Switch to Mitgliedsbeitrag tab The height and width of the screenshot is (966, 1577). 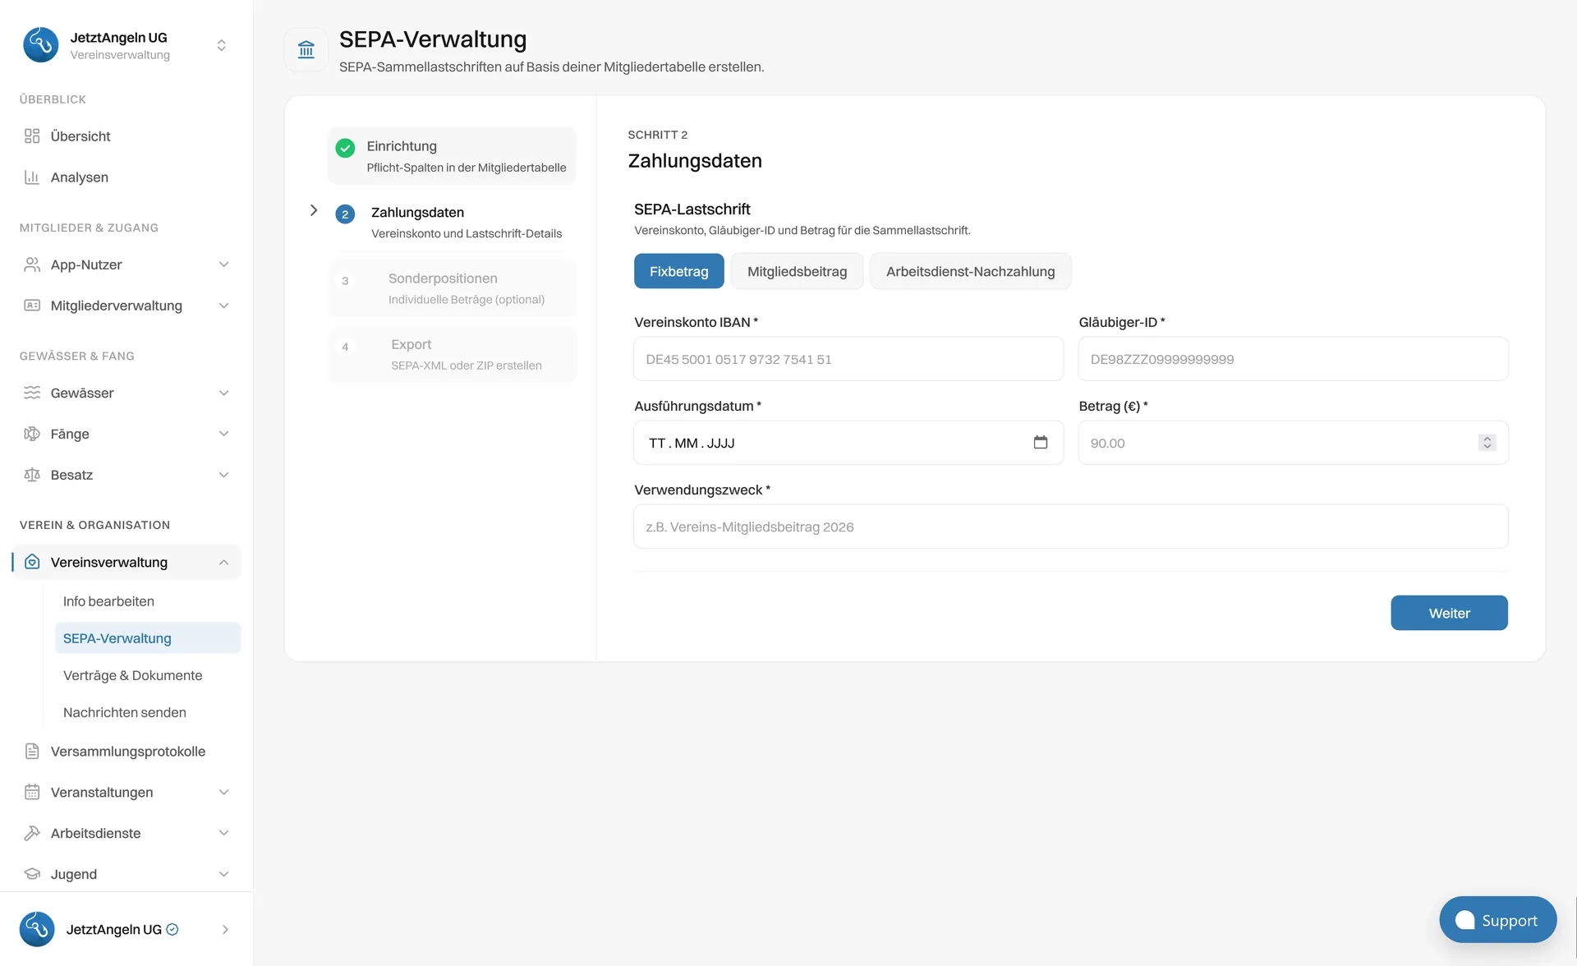[797, 271]
